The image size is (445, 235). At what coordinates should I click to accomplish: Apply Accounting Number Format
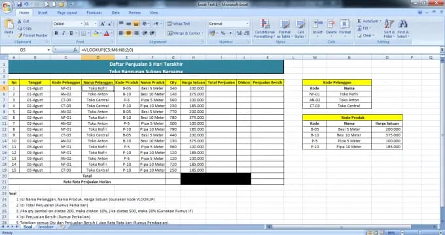point(212,33)
